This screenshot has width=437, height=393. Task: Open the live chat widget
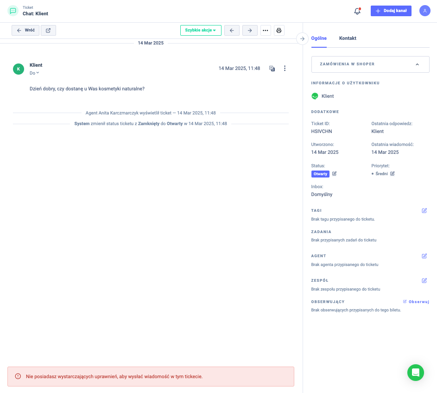click(415, 373)
